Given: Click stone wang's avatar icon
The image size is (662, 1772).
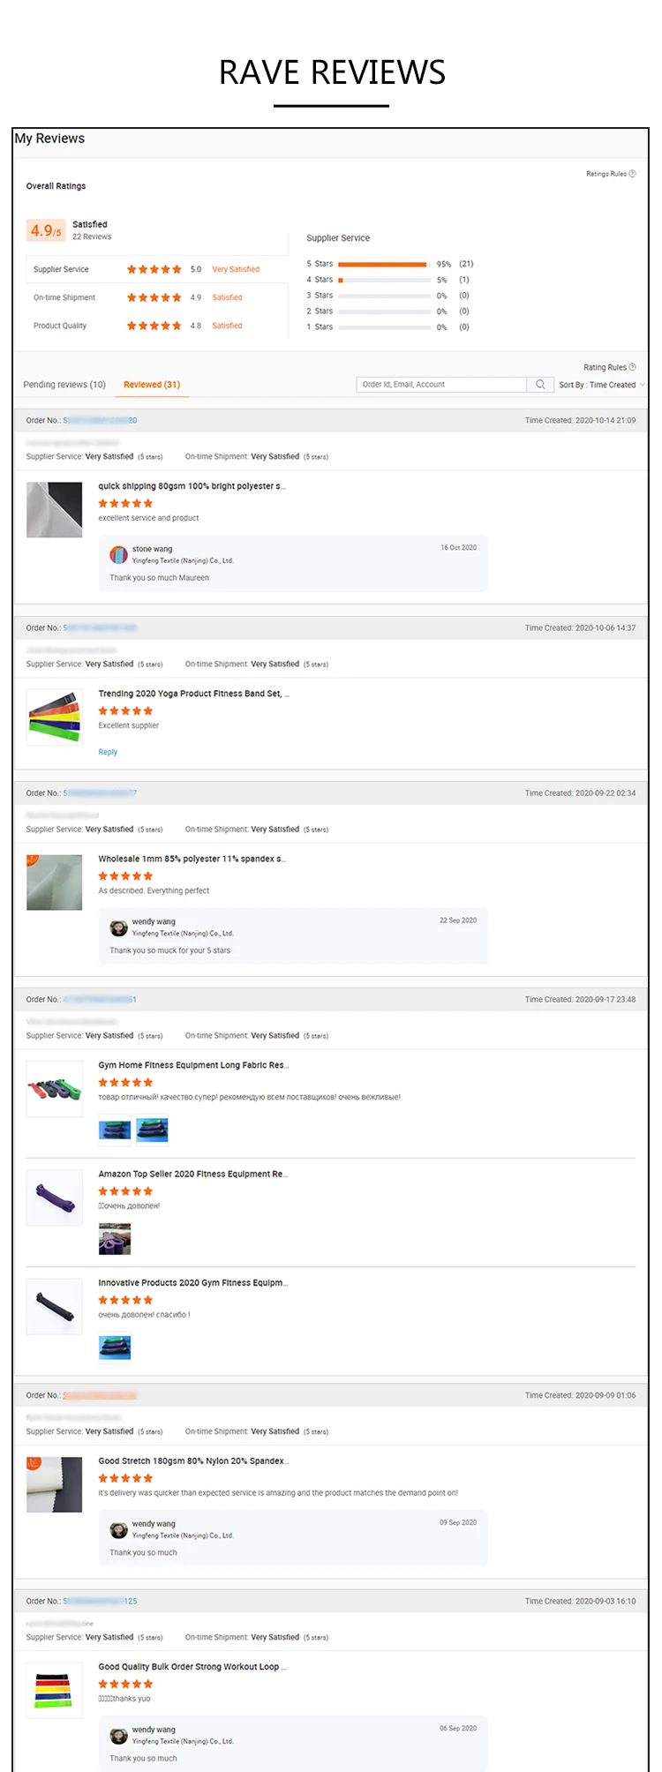Looking at the screenshot, I should tap(118, 554).
